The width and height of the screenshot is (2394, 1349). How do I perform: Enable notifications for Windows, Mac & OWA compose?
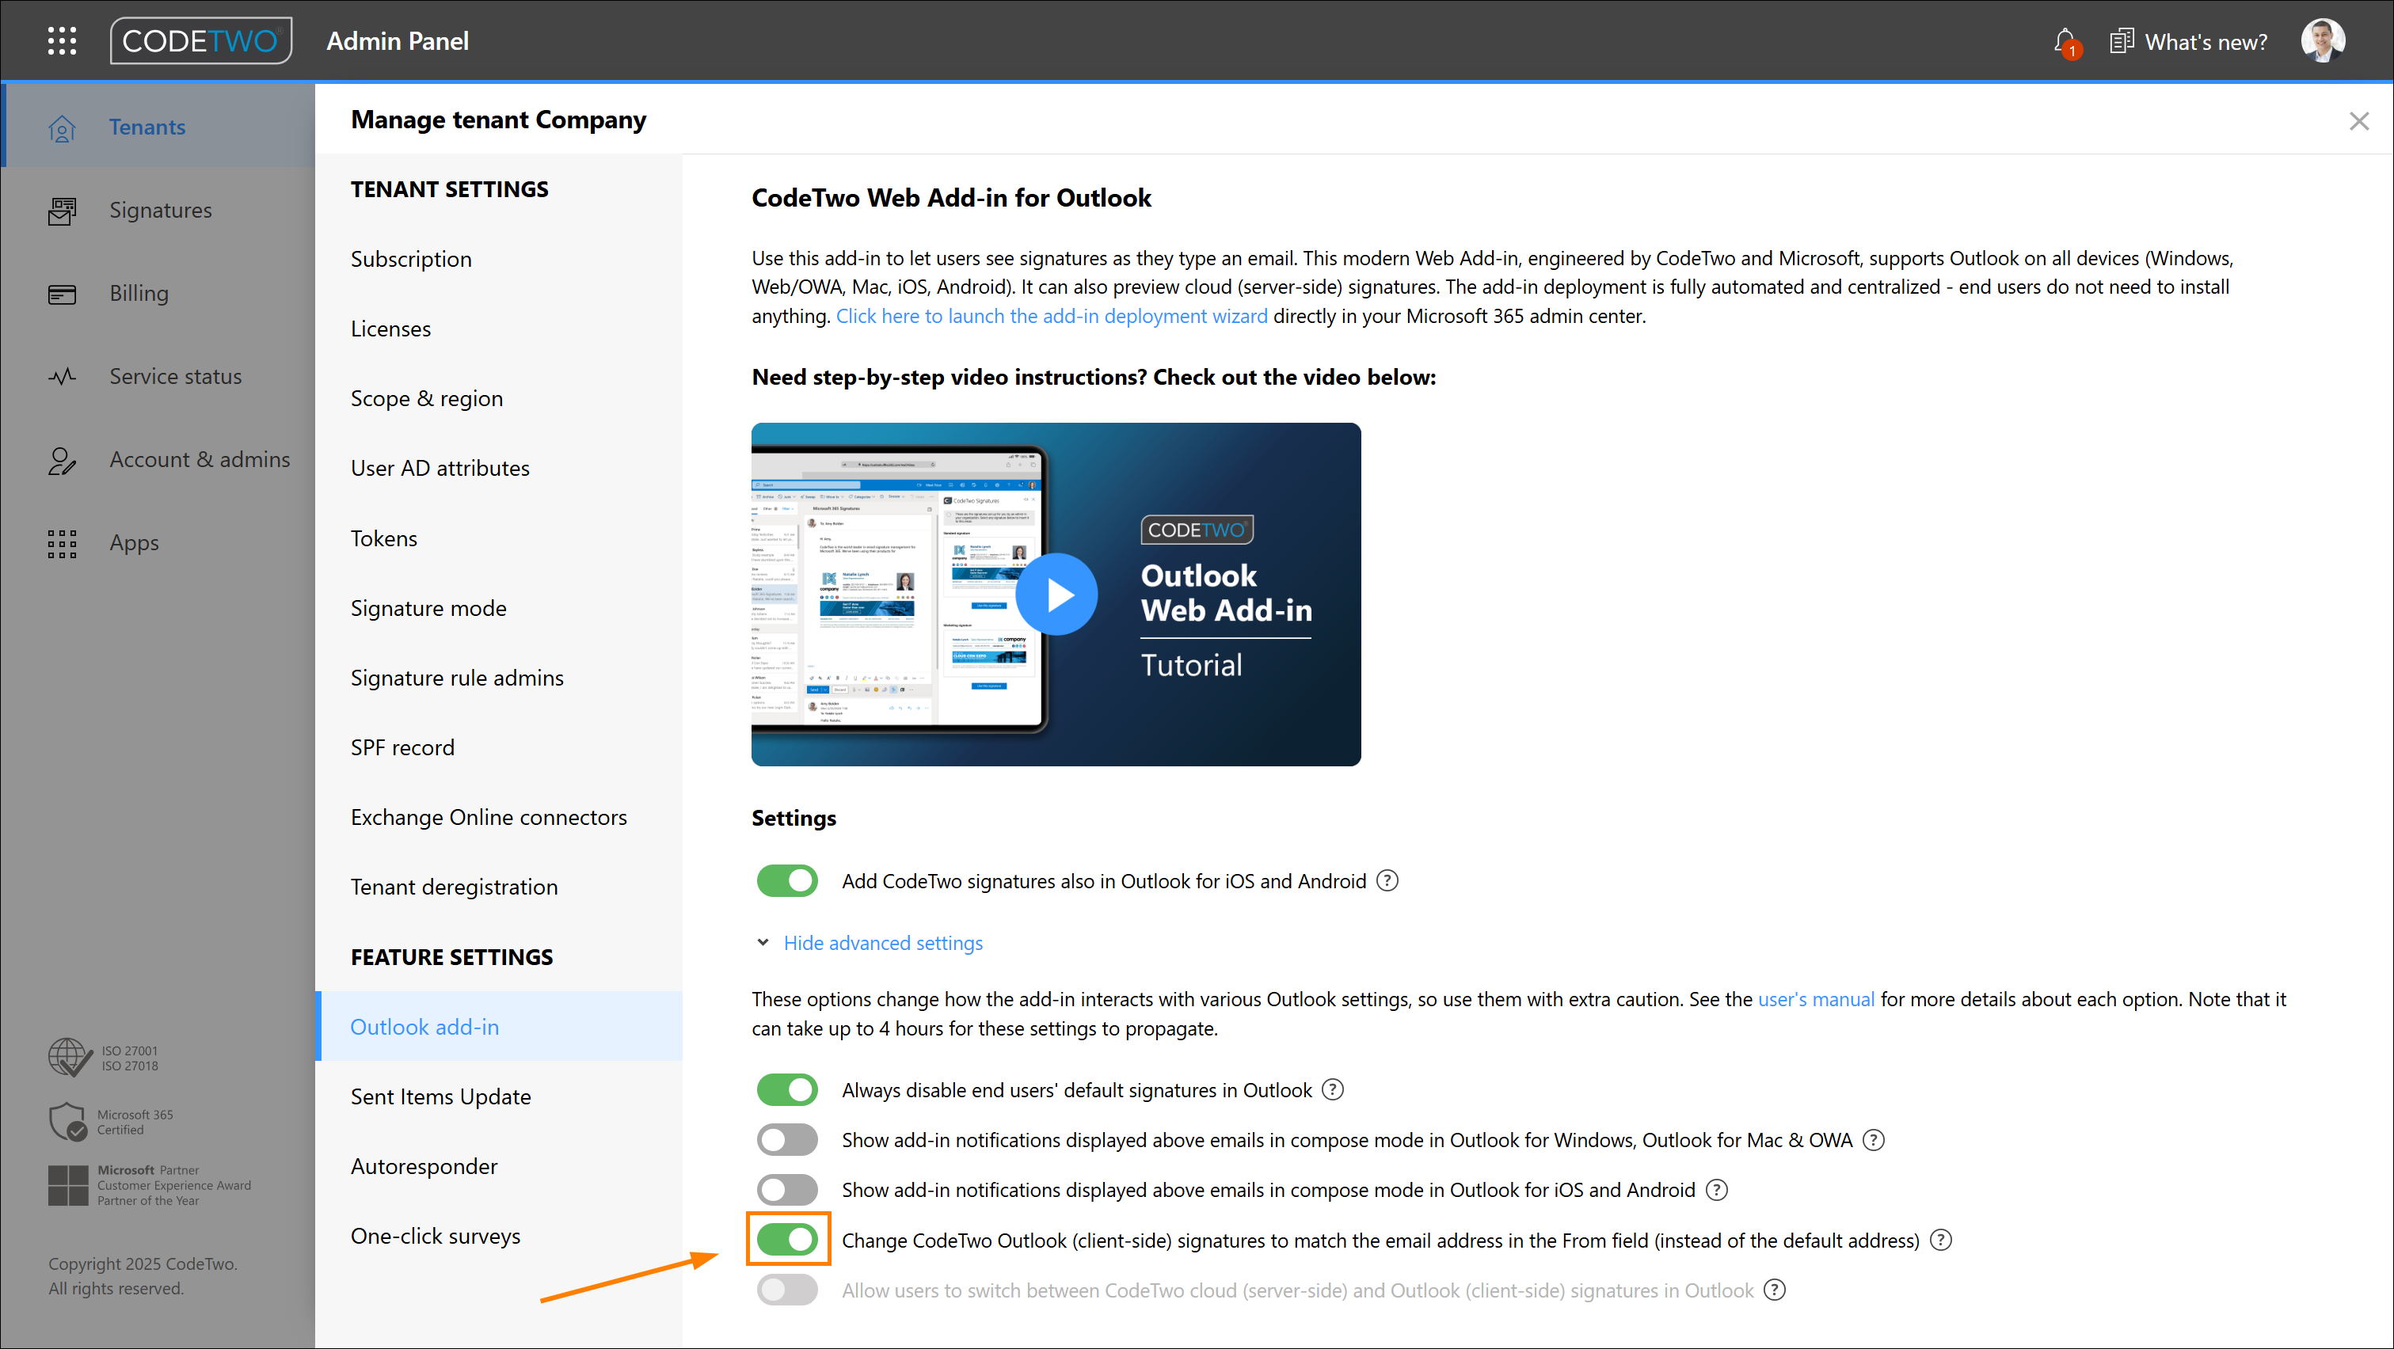(x=787, y=1139)
